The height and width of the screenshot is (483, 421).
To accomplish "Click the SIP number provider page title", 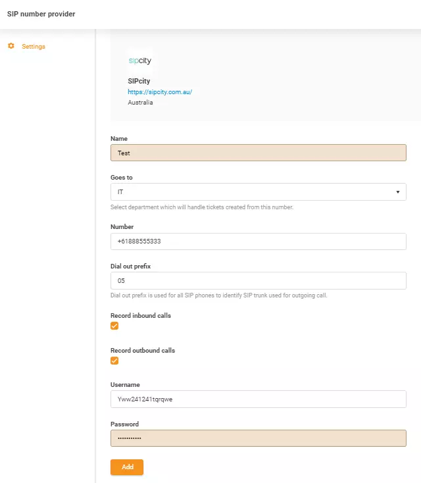I will coord(41,14).
